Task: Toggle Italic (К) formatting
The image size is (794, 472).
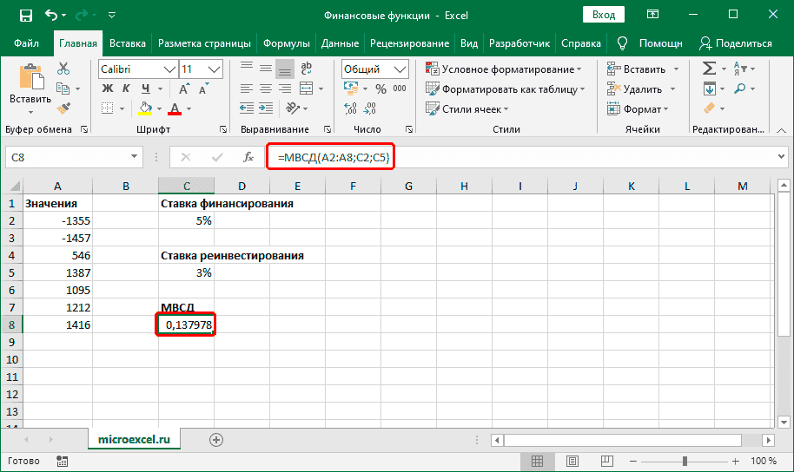Action: 128,88
